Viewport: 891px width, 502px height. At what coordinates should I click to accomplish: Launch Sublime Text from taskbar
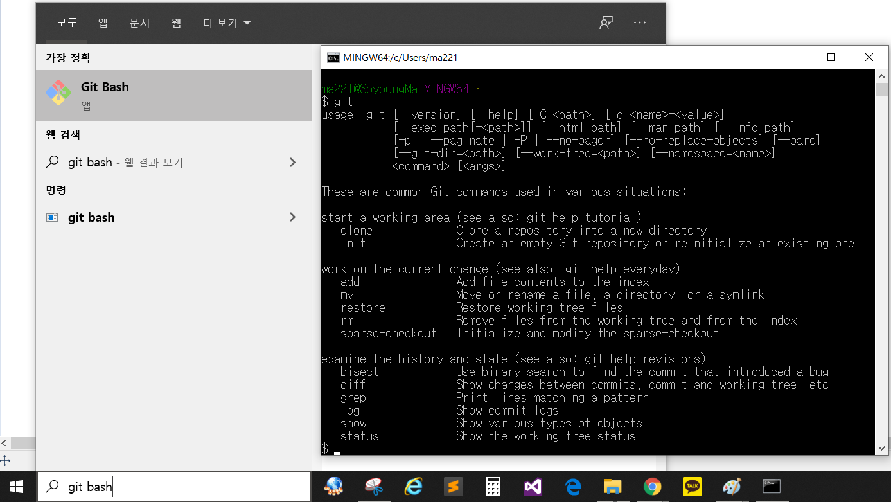point(454,487)
